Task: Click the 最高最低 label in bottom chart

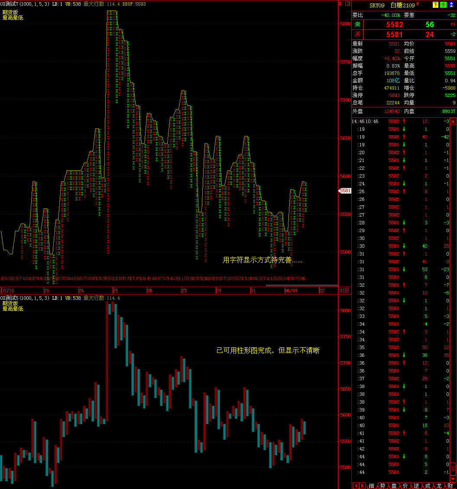Action: pyautogui.click(x=13, y=309)
